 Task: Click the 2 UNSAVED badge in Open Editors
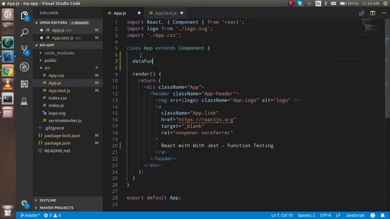tap(80, 23)
